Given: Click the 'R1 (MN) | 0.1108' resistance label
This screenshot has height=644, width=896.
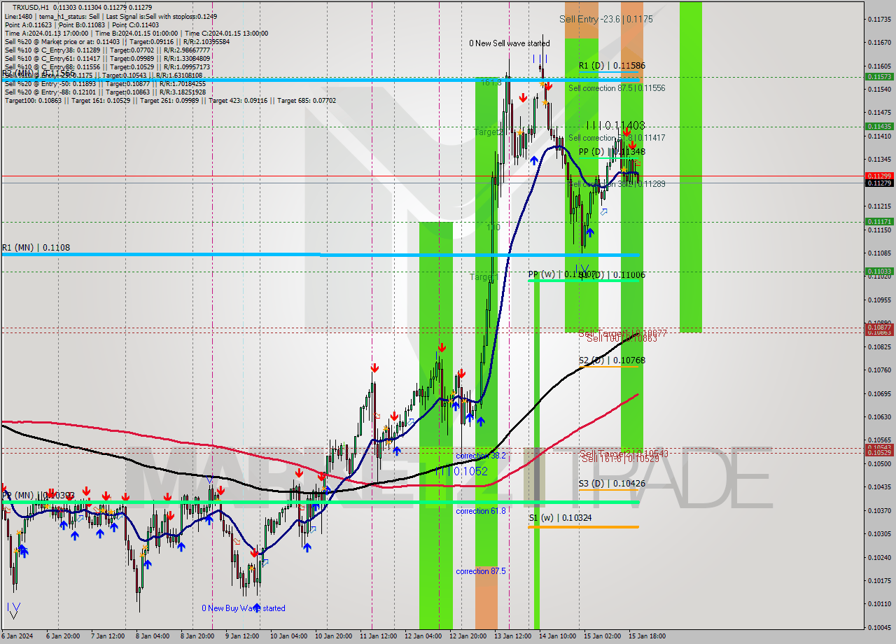Looking at the screenshot, I should [x=36, y=247].
